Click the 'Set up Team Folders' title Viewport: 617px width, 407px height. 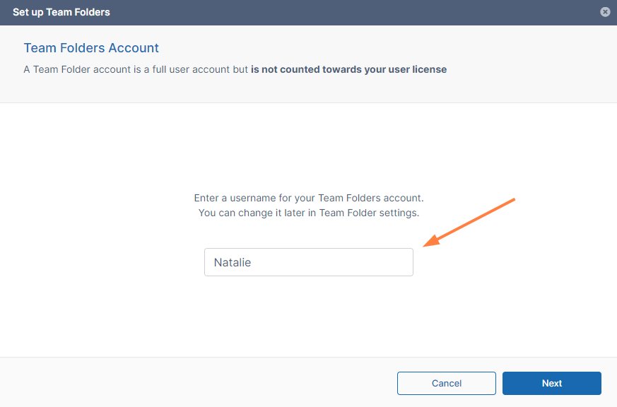[x=61, y=12]
